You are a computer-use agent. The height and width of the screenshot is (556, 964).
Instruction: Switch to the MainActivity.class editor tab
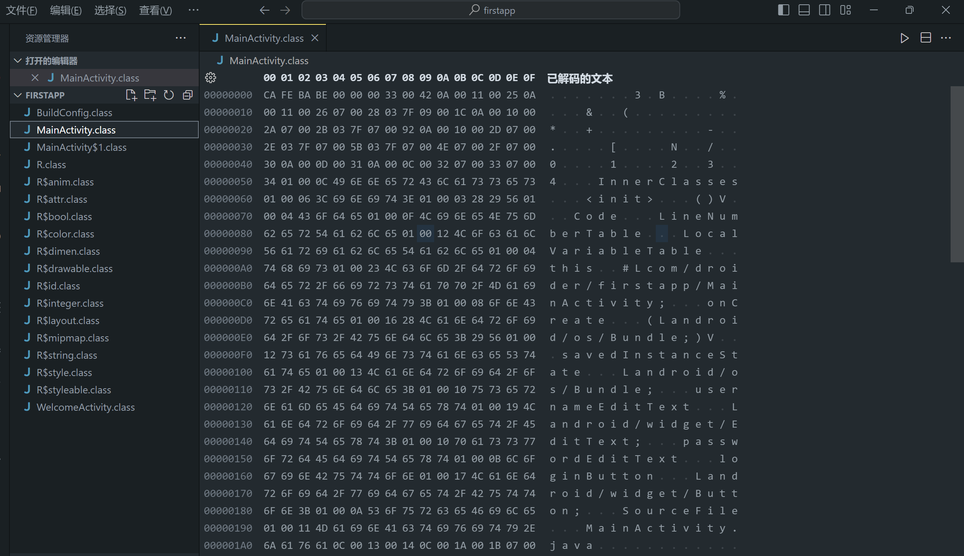pyautogui.click(x=264, y=38)
